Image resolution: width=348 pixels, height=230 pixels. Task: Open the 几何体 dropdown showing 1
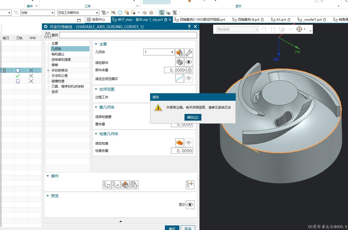[159, 52]
